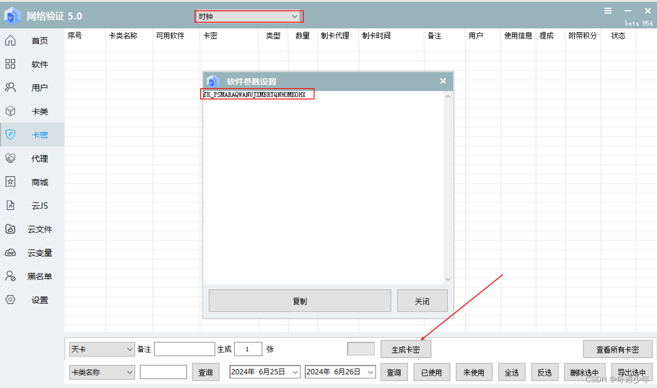
Task: Click the grid icon beside 软件
Action: [10, 64]
